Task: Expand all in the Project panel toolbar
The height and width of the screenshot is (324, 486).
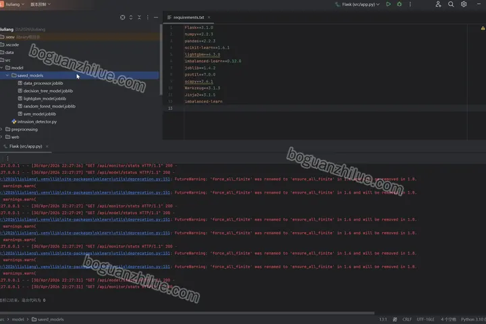Action: coord(131,18)
